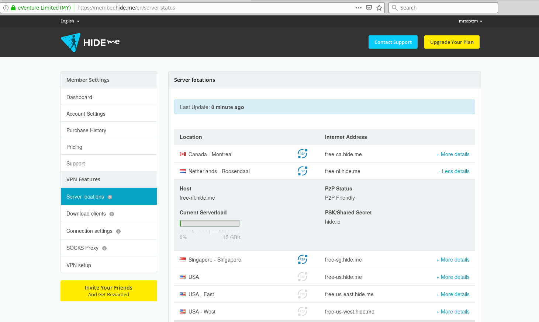This screenshot has width=539, height=322.
Task: Expand More details for free-us.hide.me
Action: click(453, 277)
